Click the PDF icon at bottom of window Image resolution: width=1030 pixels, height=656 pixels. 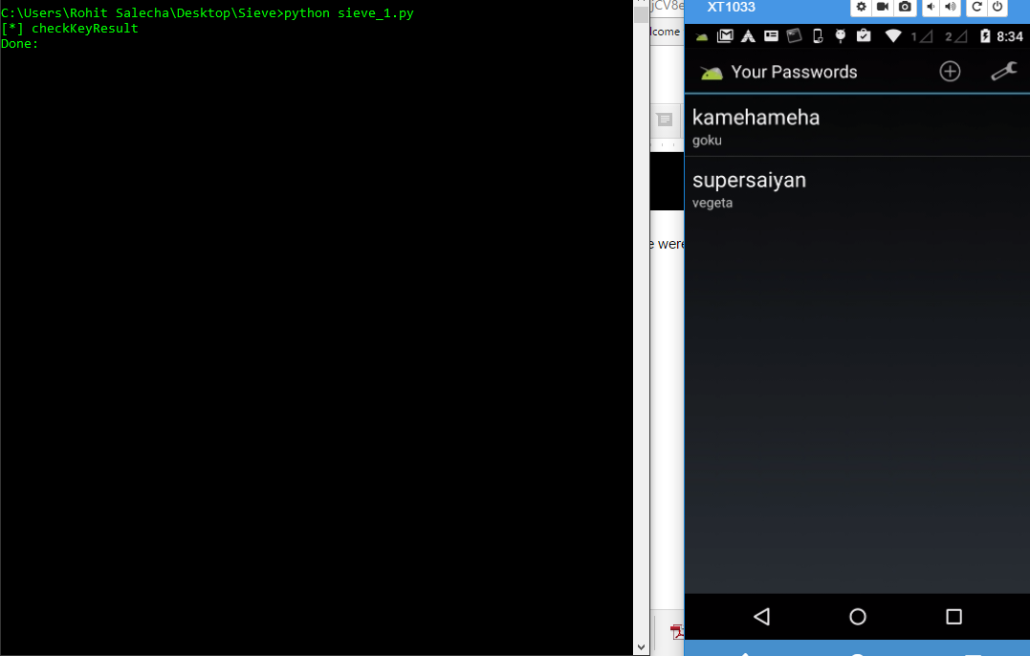click(677, 631)
